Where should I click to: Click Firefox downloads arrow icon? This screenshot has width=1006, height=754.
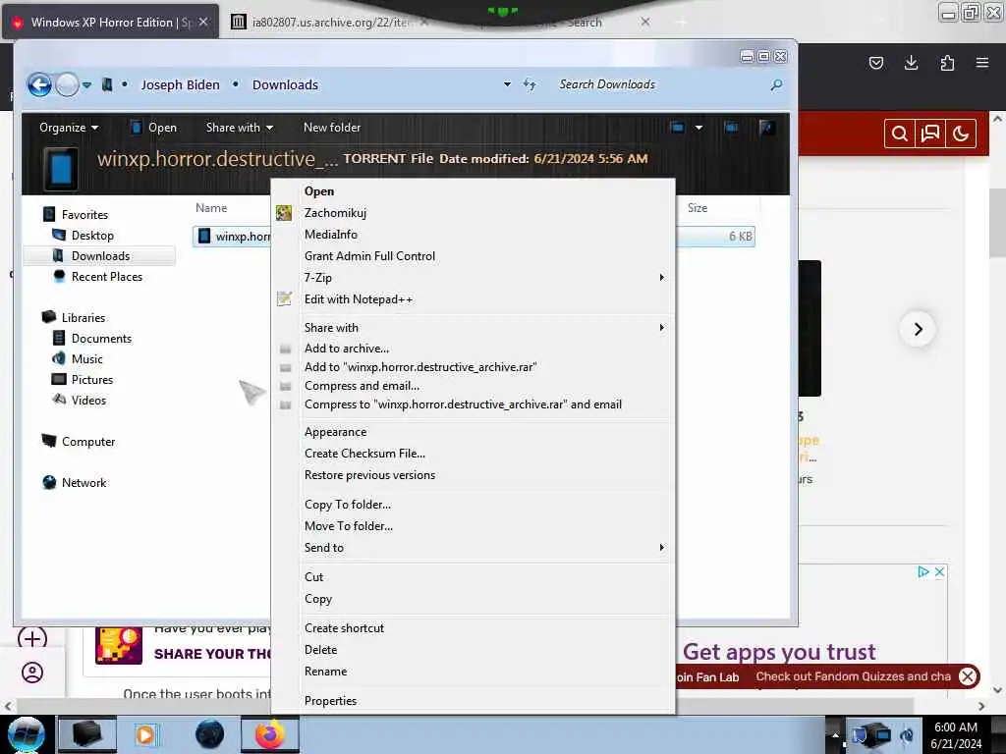coord(911,63)
